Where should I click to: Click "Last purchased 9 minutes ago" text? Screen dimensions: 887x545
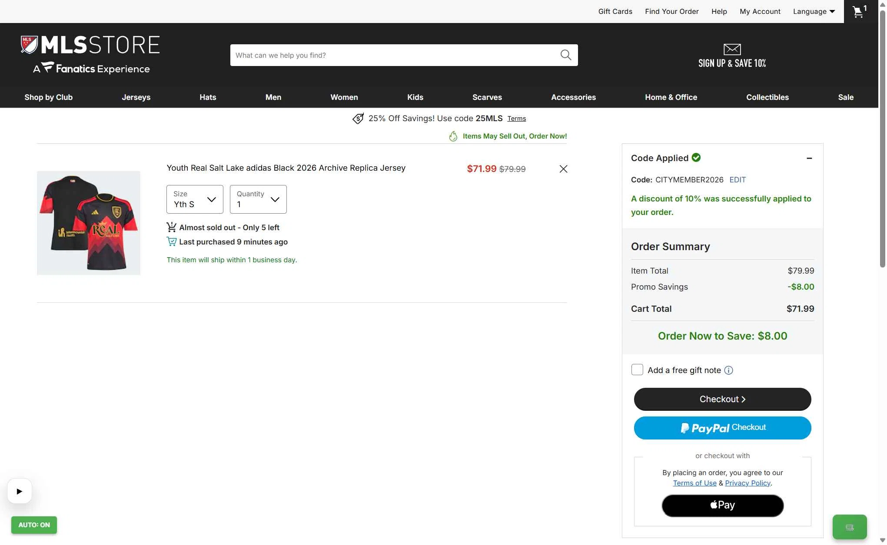(x=233, y=242)
